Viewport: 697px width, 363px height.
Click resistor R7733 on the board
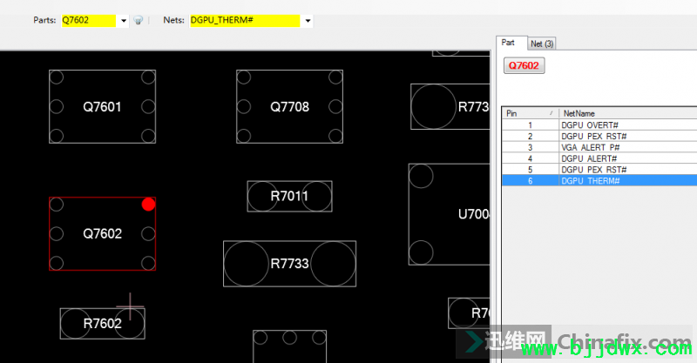click(x=289, y=264)
